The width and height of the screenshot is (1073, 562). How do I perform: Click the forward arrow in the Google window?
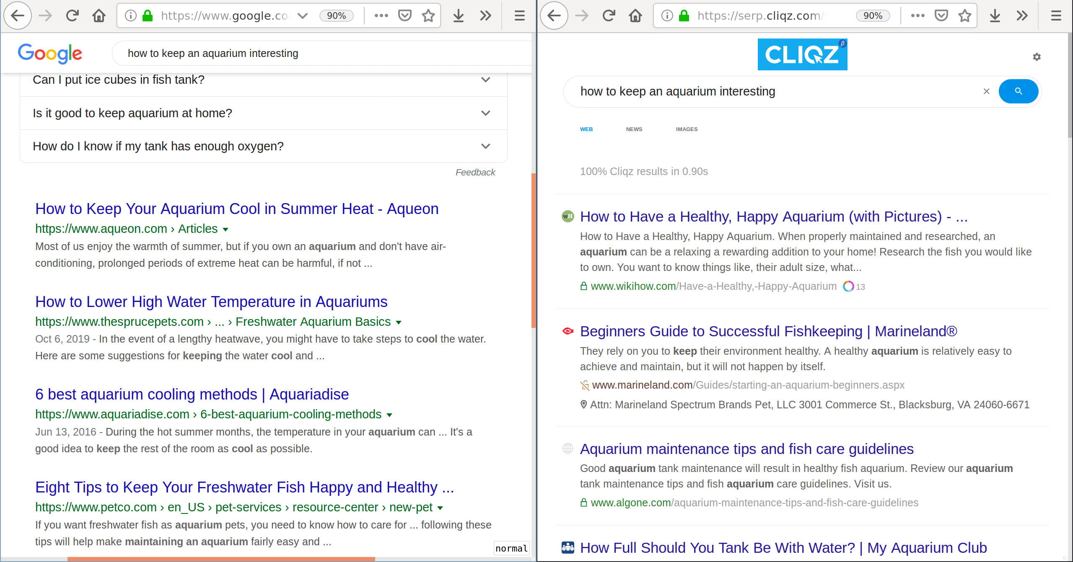pos(45,16)
